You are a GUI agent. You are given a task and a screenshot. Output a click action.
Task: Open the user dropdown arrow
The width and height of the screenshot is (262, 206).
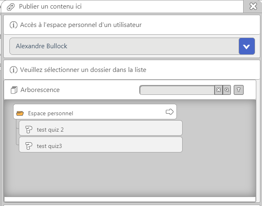point(246,46)
